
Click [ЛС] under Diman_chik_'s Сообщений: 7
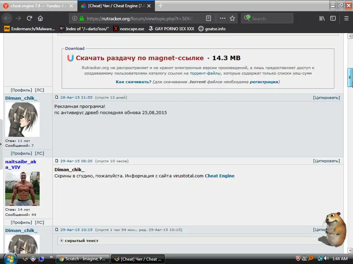tap(39, 153)
